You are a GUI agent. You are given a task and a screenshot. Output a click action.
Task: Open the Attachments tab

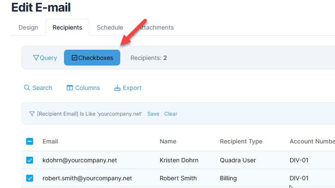tap(156, 27)
